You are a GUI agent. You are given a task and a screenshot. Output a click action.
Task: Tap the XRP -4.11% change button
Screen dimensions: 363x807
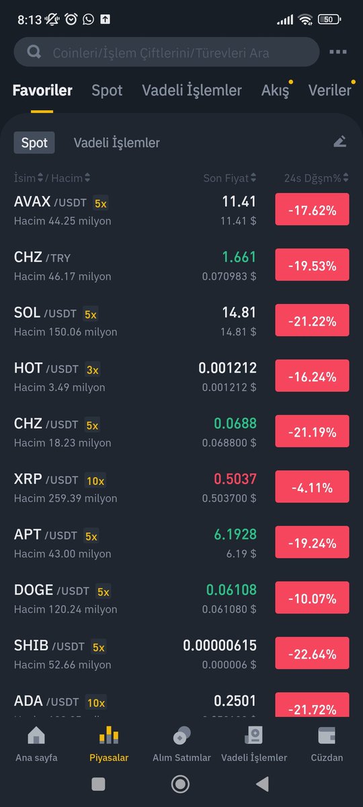coord(312,487)
